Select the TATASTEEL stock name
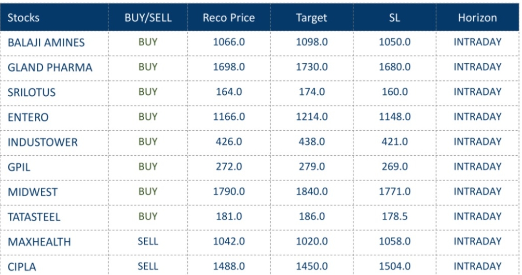Viewport: 522px width, 275px height. pyautogui.click(x=34, y=217)
